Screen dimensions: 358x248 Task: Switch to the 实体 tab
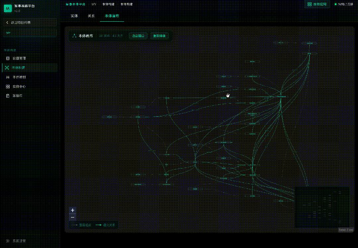(74, 16)
